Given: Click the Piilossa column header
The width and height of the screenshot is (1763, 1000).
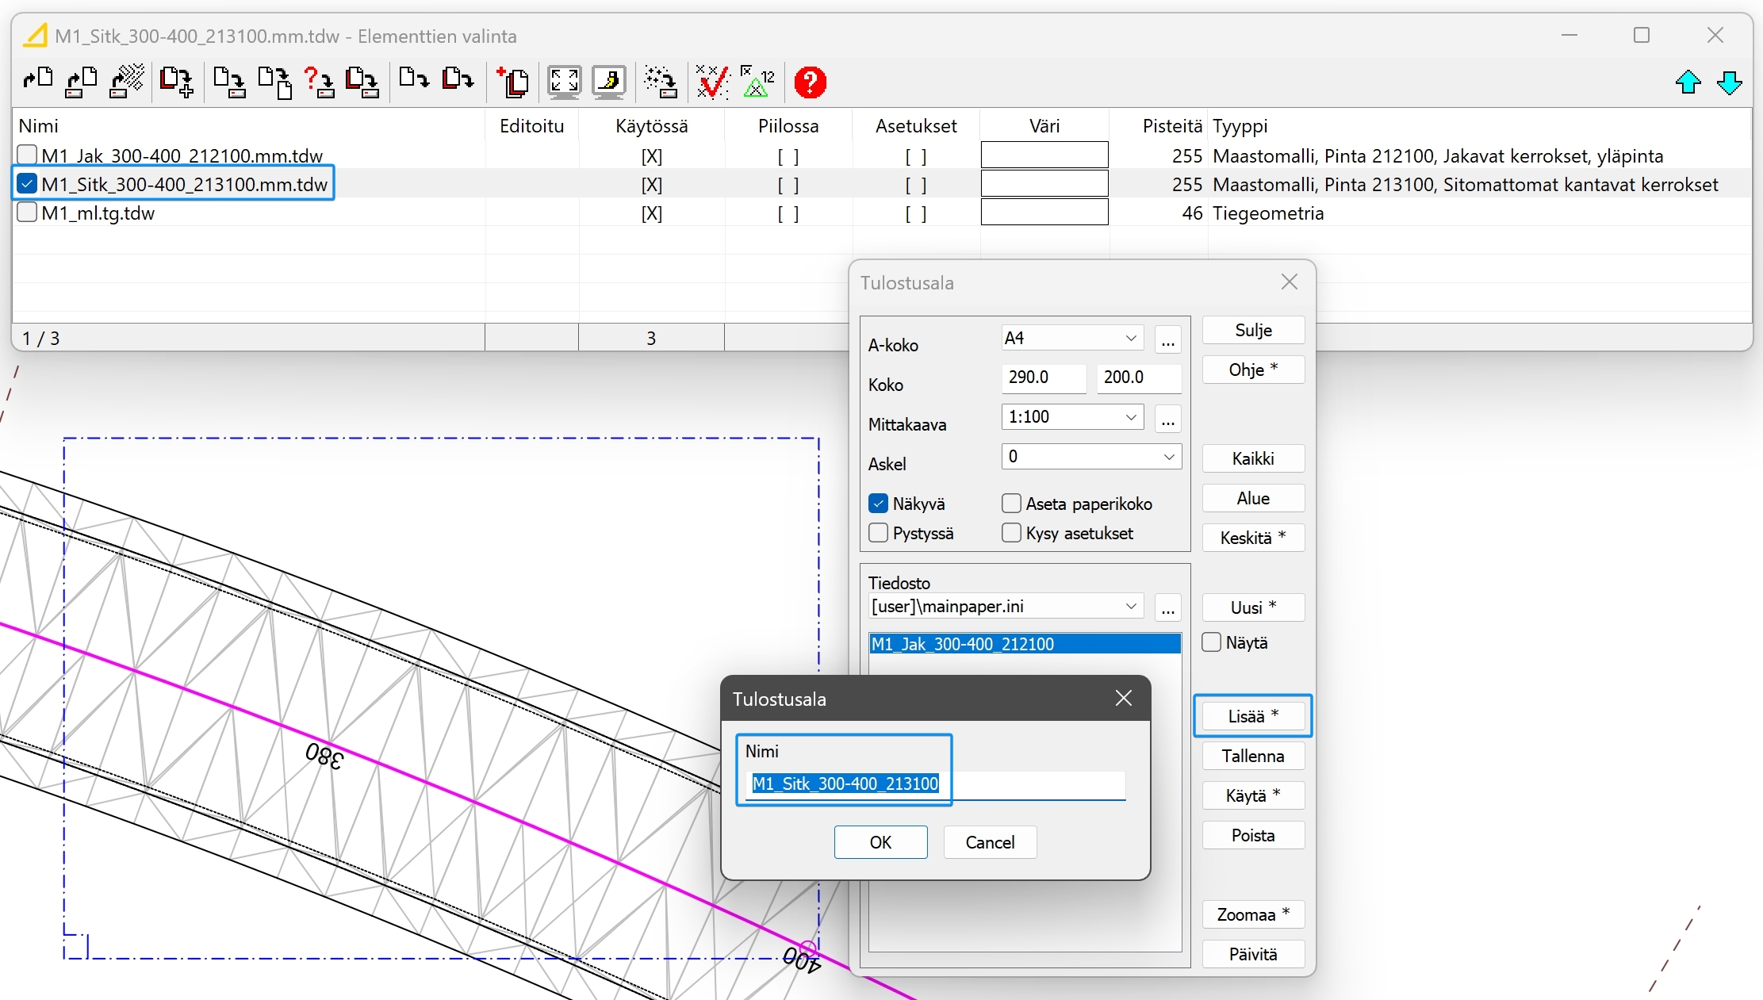Looking at the screenshot, I should (788, 126).
